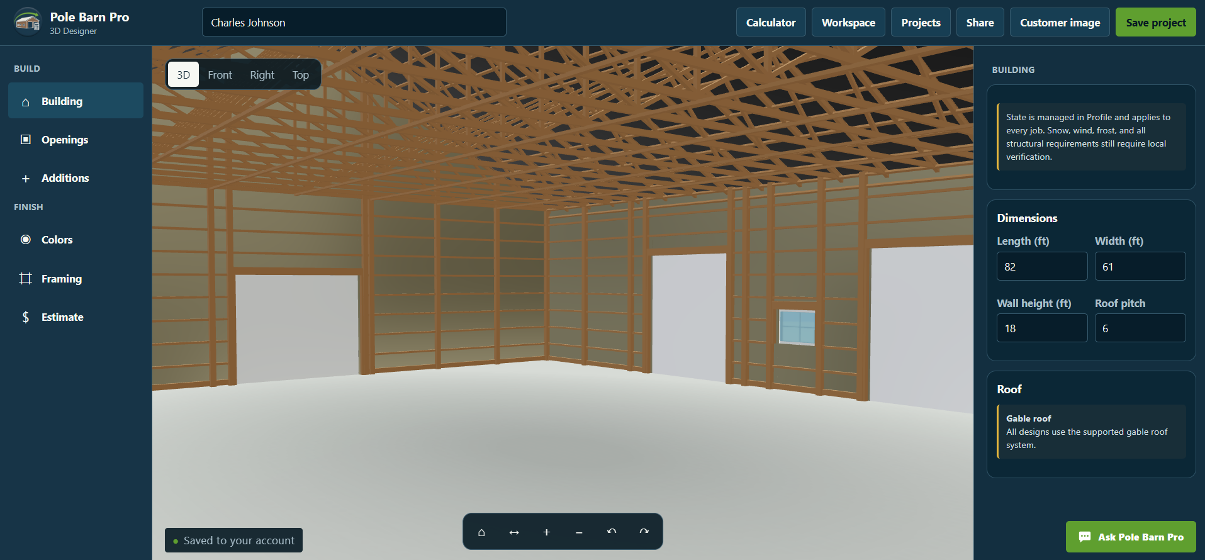Screen dimensions: 1205x560
Task: Open the Openings section
Action: point(76,140)
